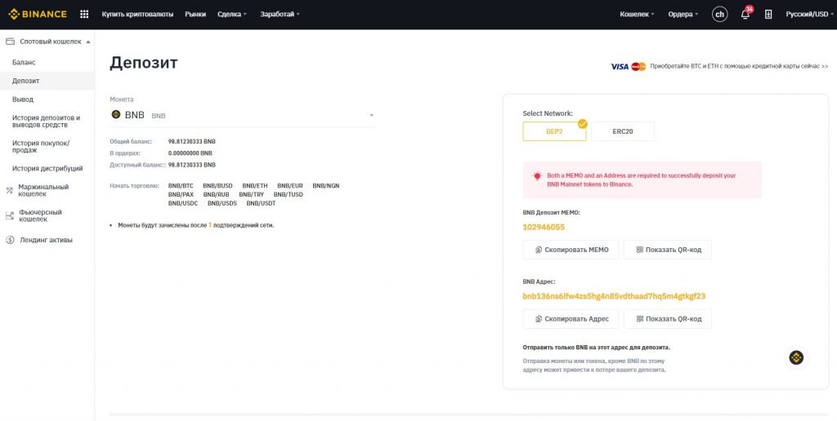The height and width of the screenshot is (421, 837).
Task: Click the BNB coin icon in the selector
Action: (116, 114)
